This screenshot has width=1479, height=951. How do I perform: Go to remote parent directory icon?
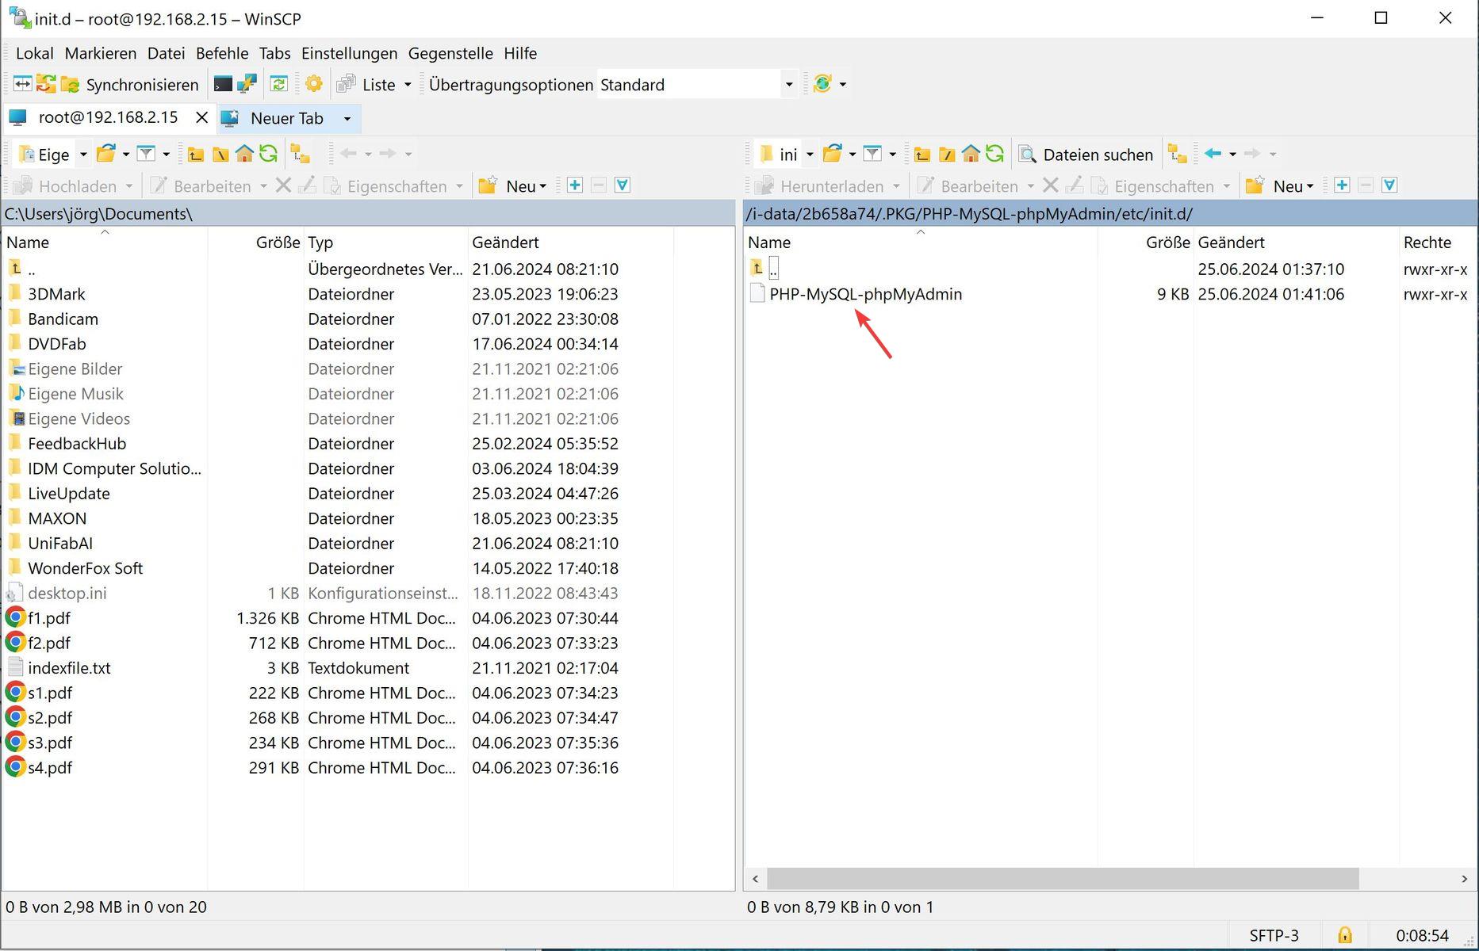(x=922, y=154)
